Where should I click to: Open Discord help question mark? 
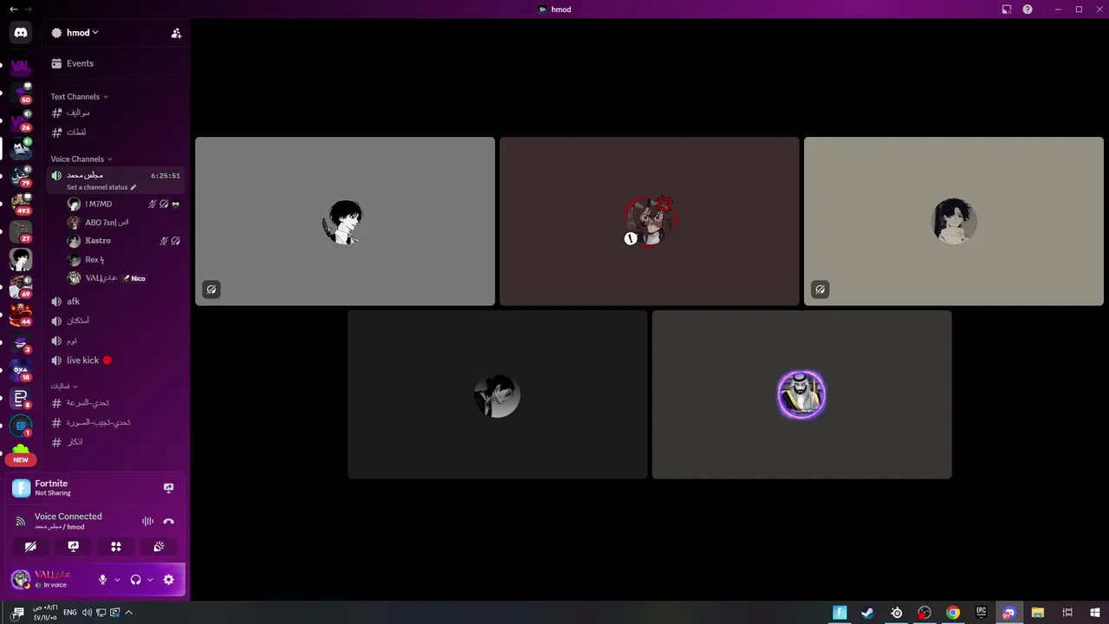tap(1028, 9)
